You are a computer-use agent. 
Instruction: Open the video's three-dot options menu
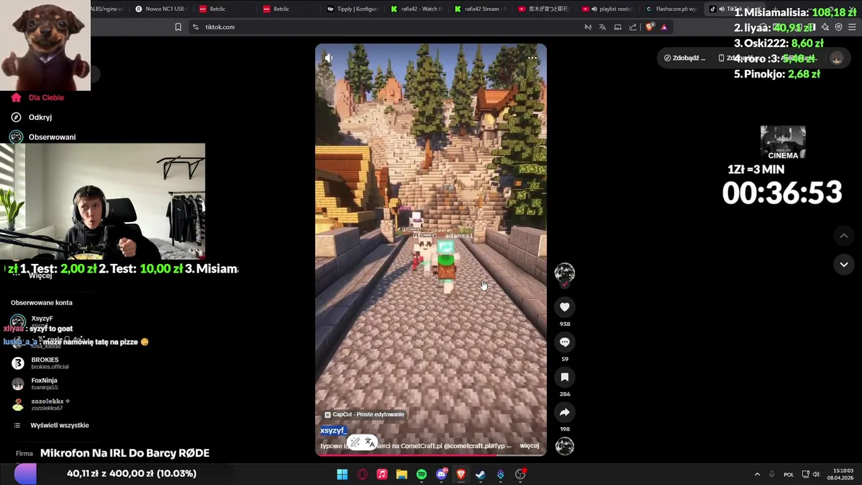pyautogui.click(x=532, y=58)
